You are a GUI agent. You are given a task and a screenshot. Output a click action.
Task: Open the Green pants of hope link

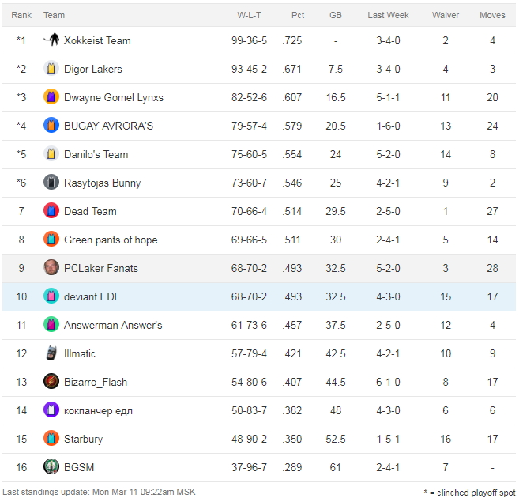[111, 240]
